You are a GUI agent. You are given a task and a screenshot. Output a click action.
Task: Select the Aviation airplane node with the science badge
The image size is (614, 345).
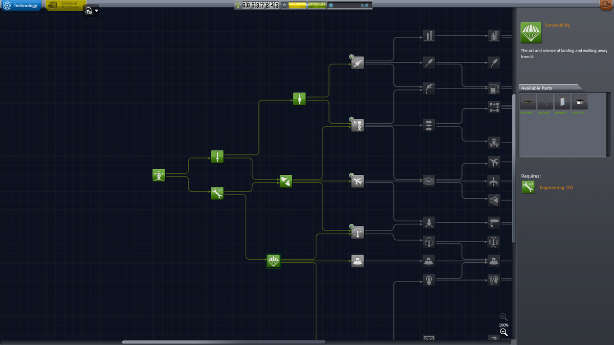pos(358,181)
